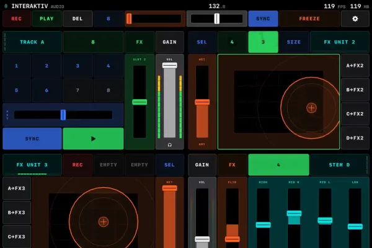The image size is (372, 248).
Task: Click the orange WET/DRY fader of FX UNIT 2
Action: [x=202, y=102]
